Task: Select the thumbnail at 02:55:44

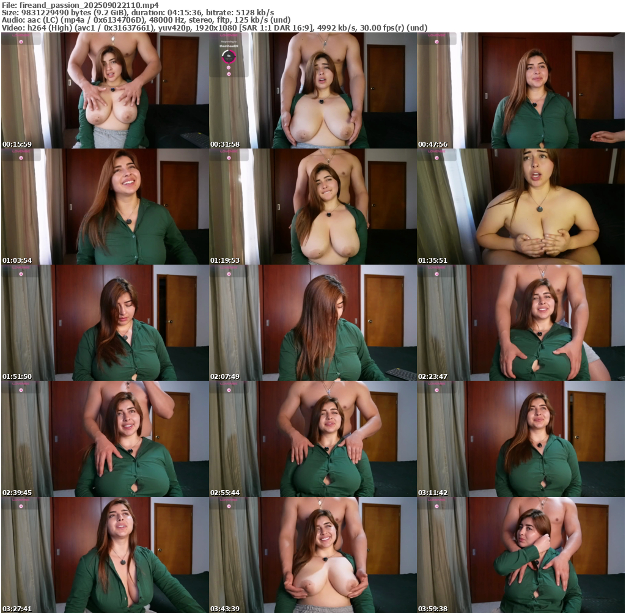Action: click(312, 439)
